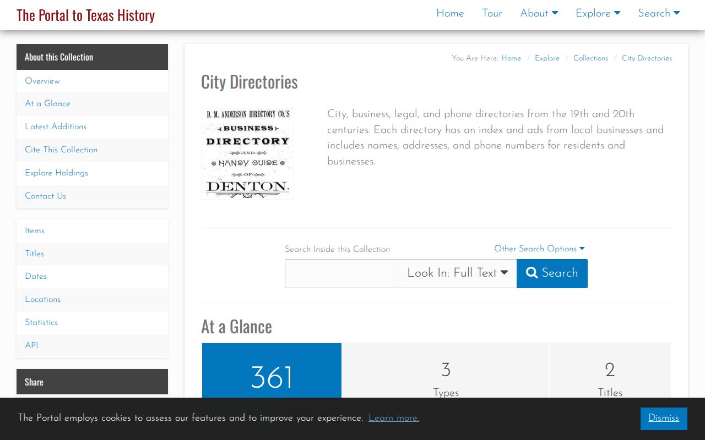Open Overview in sidebar
Viewport: 705px width, 440px height.
pos(92,81)
